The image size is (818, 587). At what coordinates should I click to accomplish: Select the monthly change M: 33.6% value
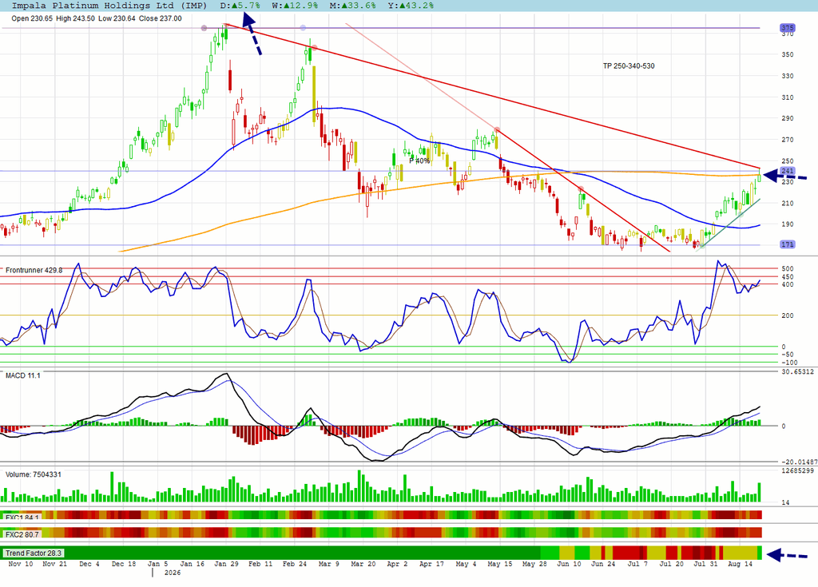pos(353,6)
